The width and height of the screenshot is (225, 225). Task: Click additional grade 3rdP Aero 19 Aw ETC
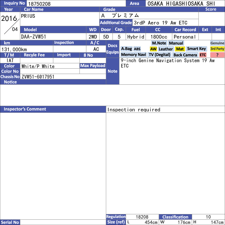161,23
